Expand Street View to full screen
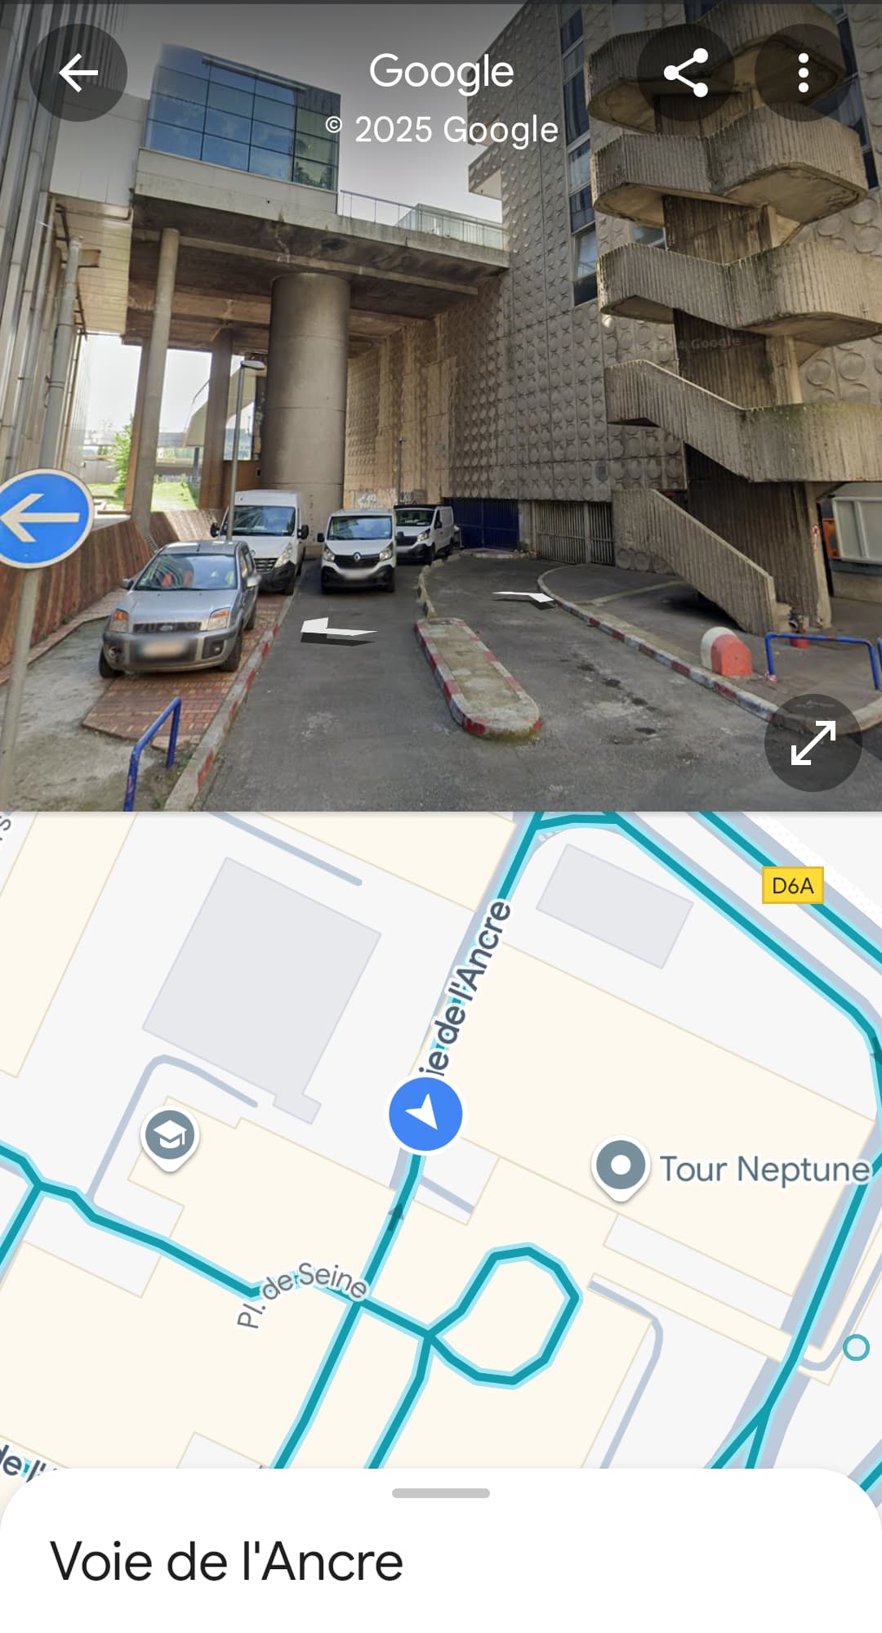Screen dimensions: 882x1633 813,743
